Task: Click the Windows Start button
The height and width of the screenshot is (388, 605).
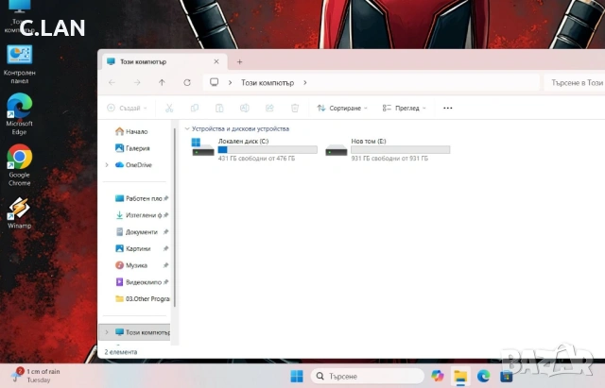Action: point(296,376)
